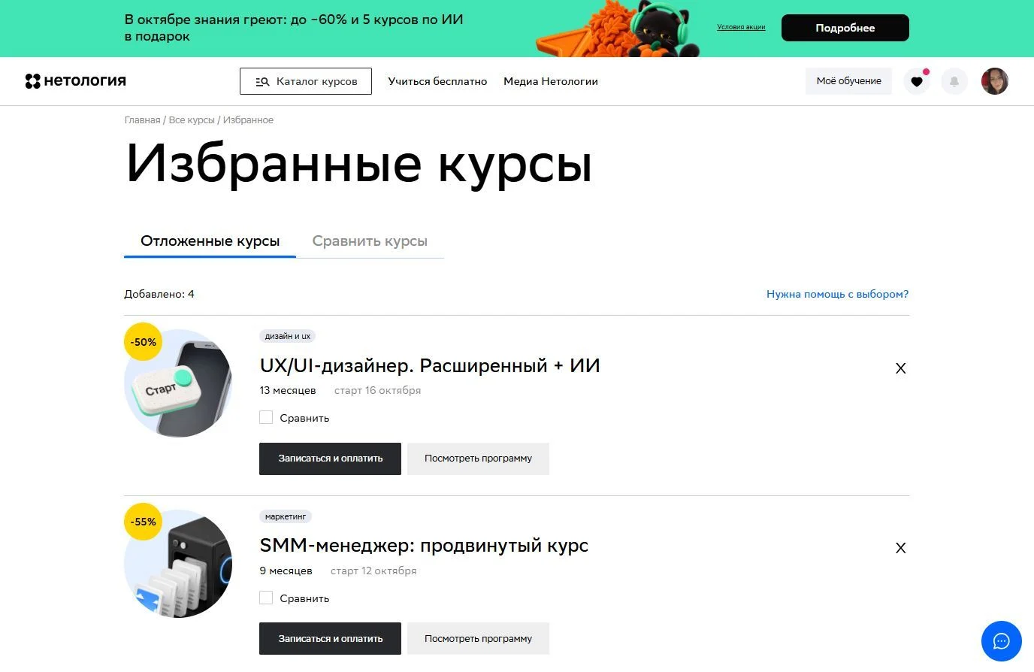Screen dimensions: 1034x672
Task: Open Моё обучение
Action: pos(848,81)
